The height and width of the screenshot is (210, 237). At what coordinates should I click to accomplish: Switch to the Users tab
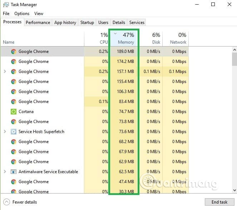[103, 23]
